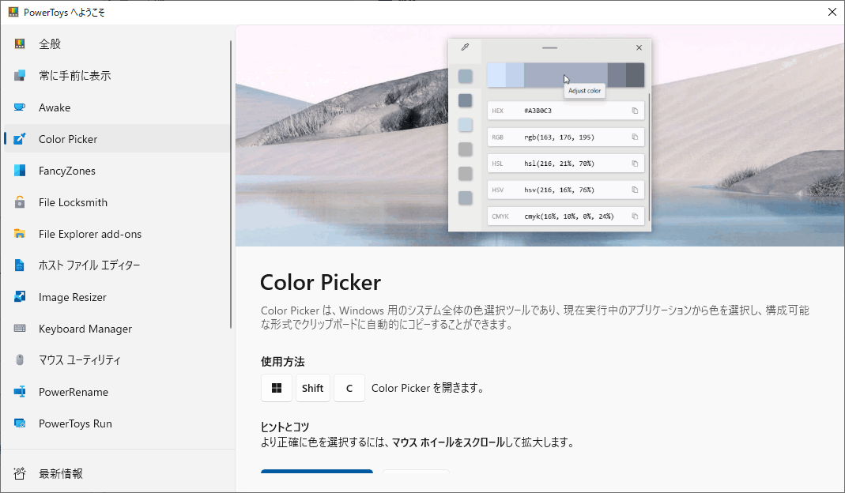This screenshot has height=493, width=845.
Task: Open the Image Resizer icon
Action: click(20, 297)
